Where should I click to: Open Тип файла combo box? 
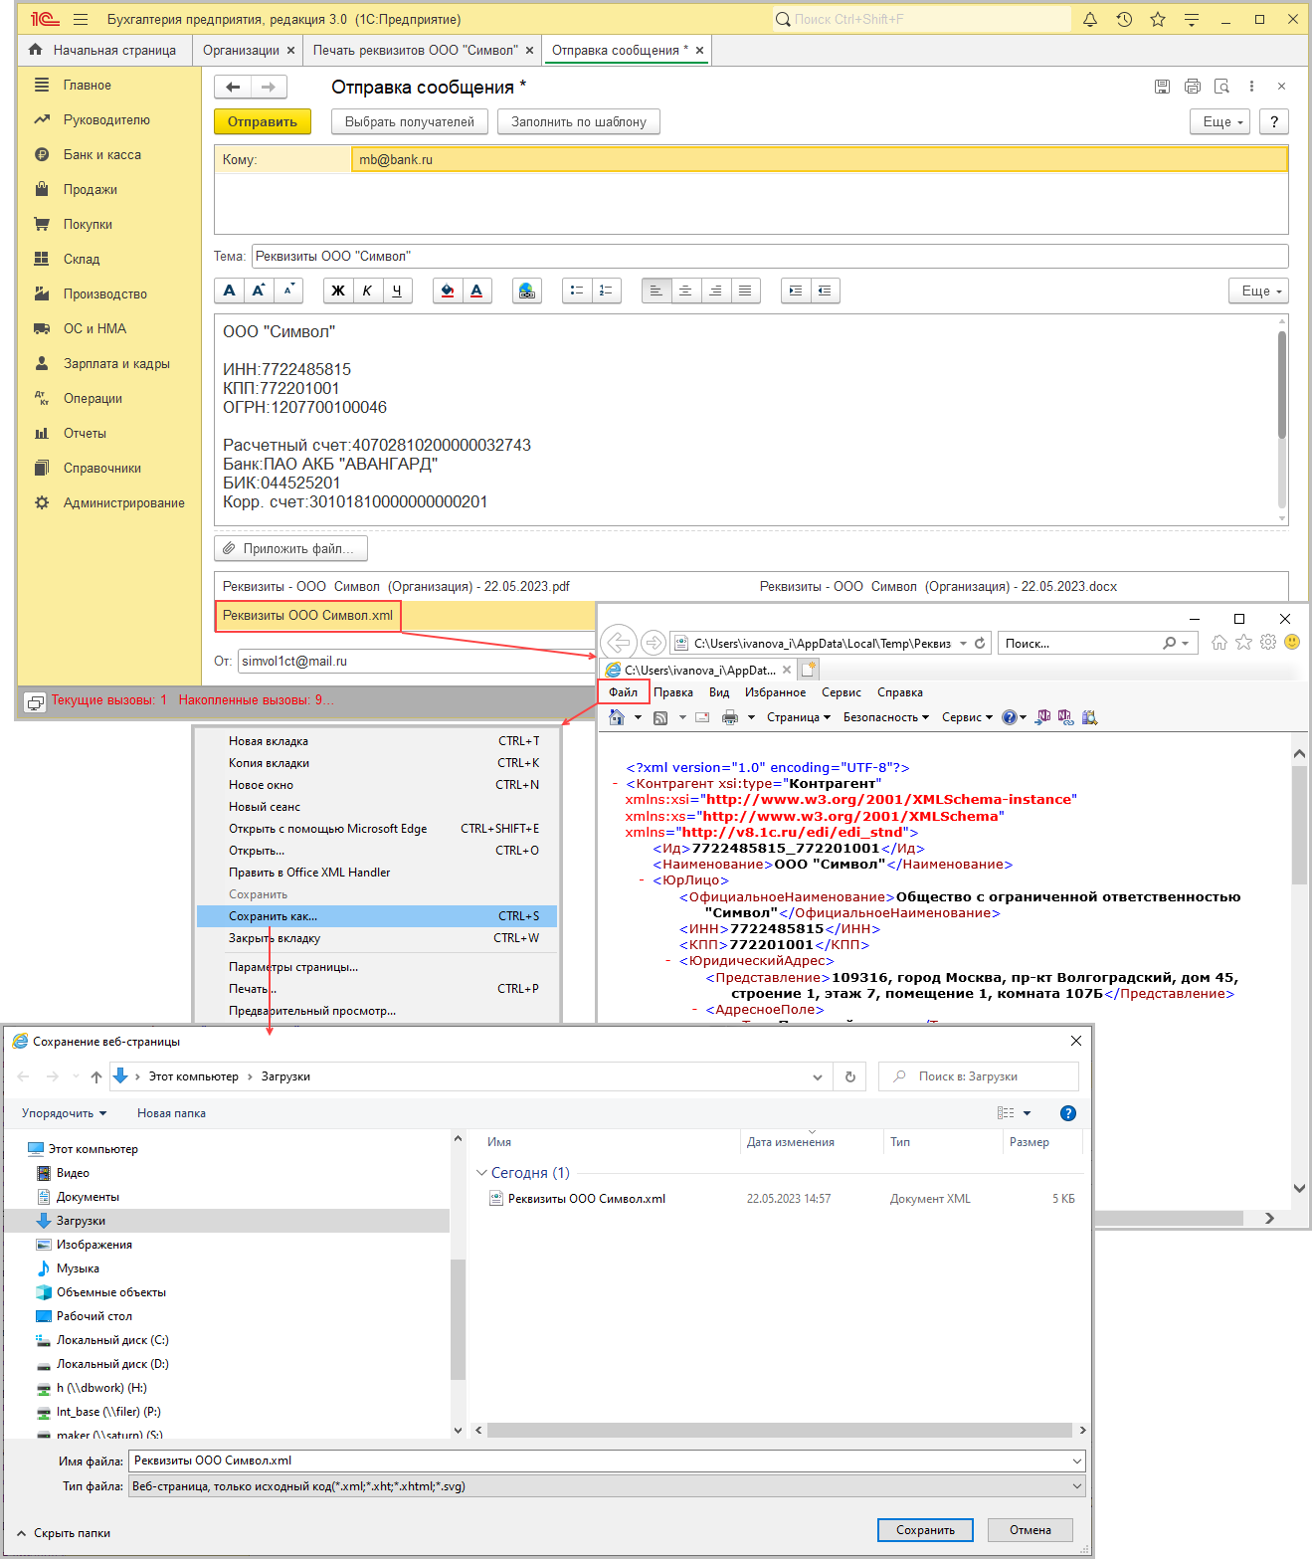(x=607, y=1486)
